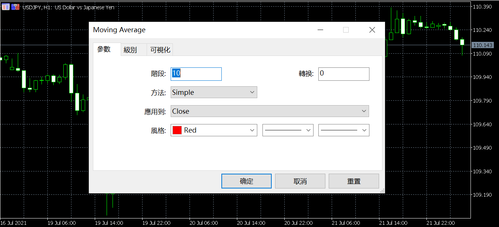Click the 19 Jul 14:00 time label
Viewport: 499px width, 227px height.
pyautogui.click(x=109, y=223)
